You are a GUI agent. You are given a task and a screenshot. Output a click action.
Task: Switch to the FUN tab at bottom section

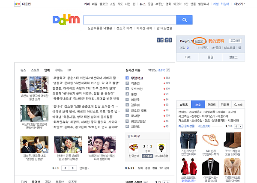pos(24,182)
